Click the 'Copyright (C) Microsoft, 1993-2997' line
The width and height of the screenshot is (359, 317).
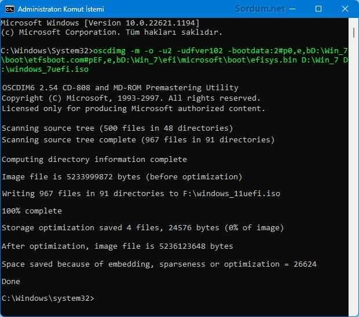pyautogui.click(x=131, y=98)
